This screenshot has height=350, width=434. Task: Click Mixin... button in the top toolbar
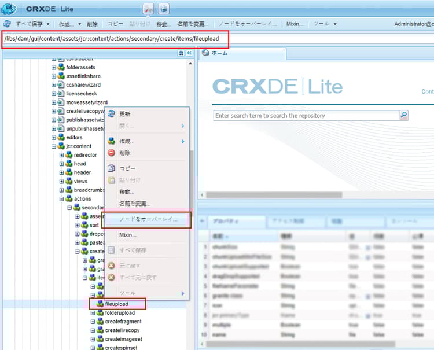[x=295, y=24]
